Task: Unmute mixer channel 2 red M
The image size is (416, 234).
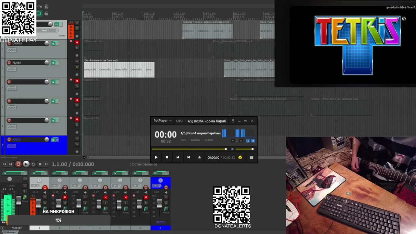Action: [x=65, y=197]
